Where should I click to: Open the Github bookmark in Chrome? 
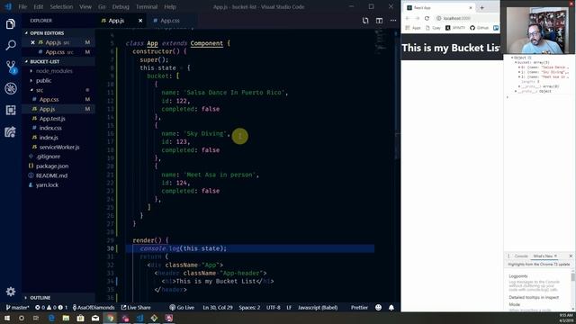pos(480,28)
